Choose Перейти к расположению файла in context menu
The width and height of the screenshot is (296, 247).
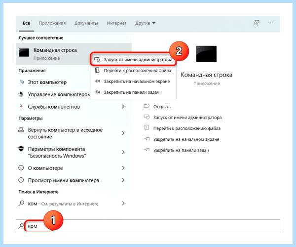point(133,71)
